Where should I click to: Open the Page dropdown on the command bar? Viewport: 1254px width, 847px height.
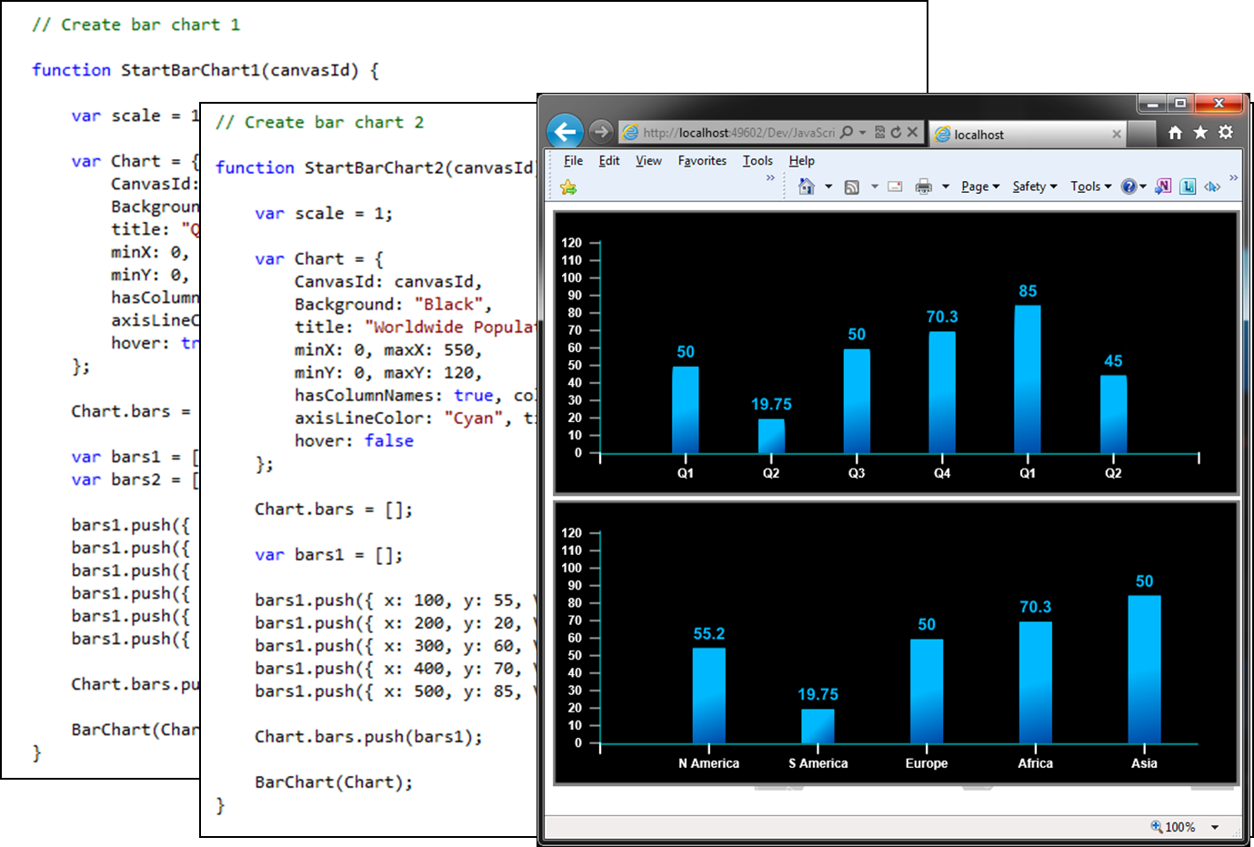point(980,187)
